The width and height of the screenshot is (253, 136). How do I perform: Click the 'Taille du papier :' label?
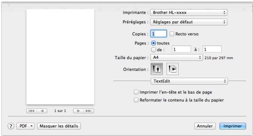point(131,58)
